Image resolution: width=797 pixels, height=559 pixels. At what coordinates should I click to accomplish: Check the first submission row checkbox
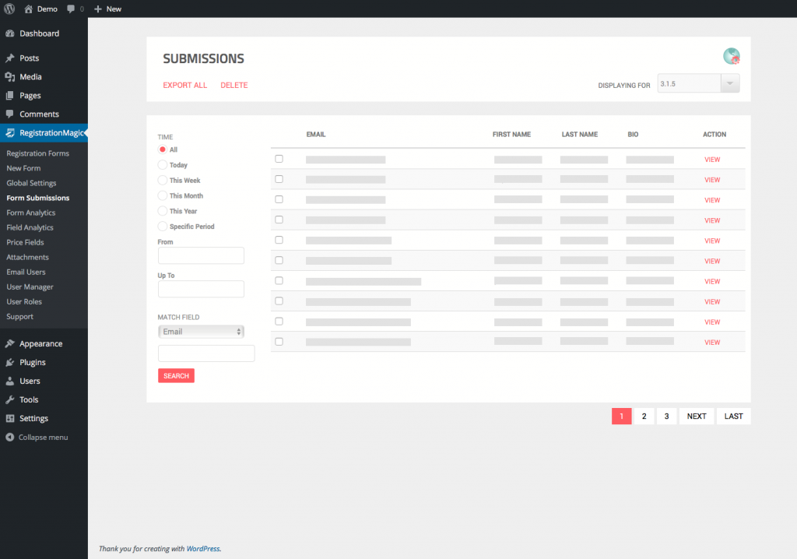click(x=279, y=159)
